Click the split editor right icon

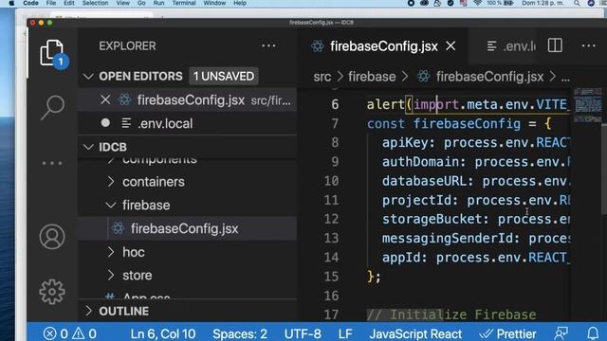tap(555, 45)
